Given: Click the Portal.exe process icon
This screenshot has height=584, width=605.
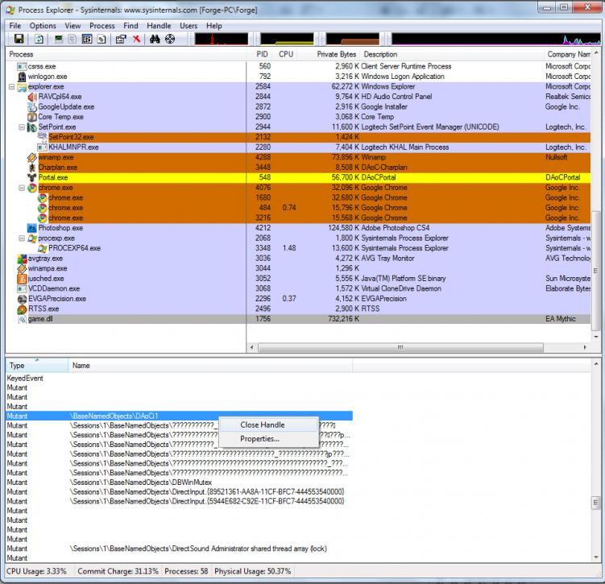Looking at the screenshot, I should click(32, 177).
